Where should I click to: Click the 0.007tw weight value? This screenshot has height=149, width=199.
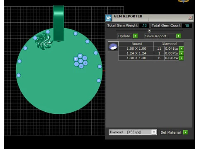click(172, 53)
